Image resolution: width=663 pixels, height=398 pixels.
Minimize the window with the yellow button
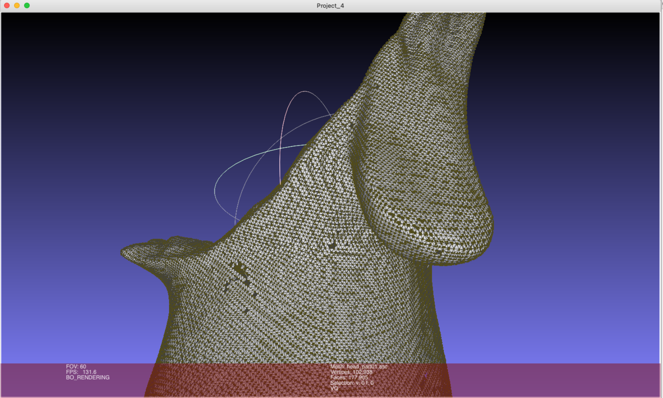pyautogui.click(x=17, y=5)
